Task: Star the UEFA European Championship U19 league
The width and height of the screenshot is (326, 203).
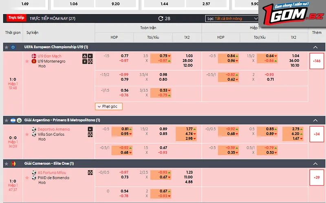Action: coord(7,47)
